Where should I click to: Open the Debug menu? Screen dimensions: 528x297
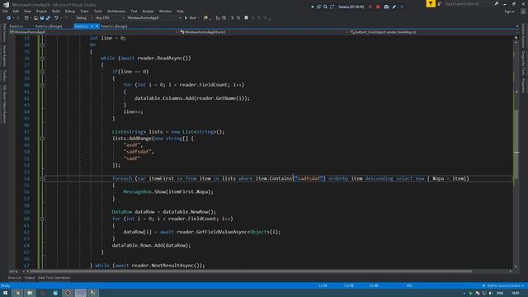[69, 11]
